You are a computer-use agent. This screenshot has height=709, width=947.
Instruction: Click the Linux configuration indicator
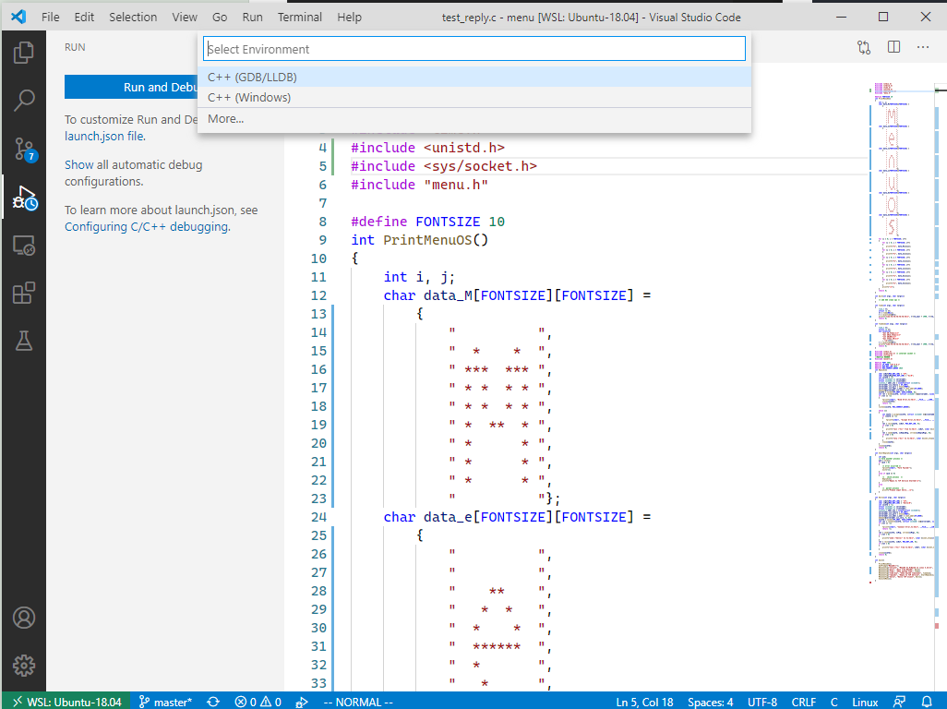(x=865, y=702)
